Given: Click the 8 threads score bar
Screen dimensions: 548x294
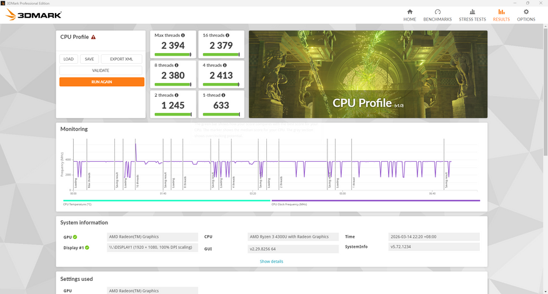Looking at the screenshot, I should coord(173,84).
